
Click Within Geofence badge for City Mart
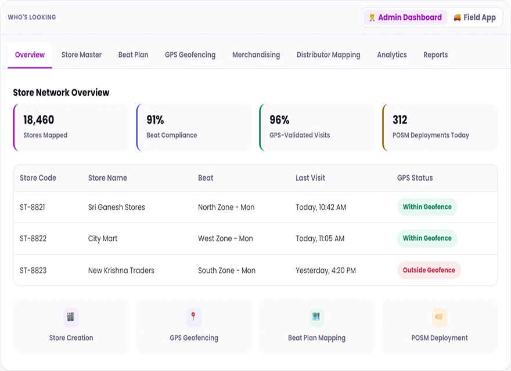427,238
